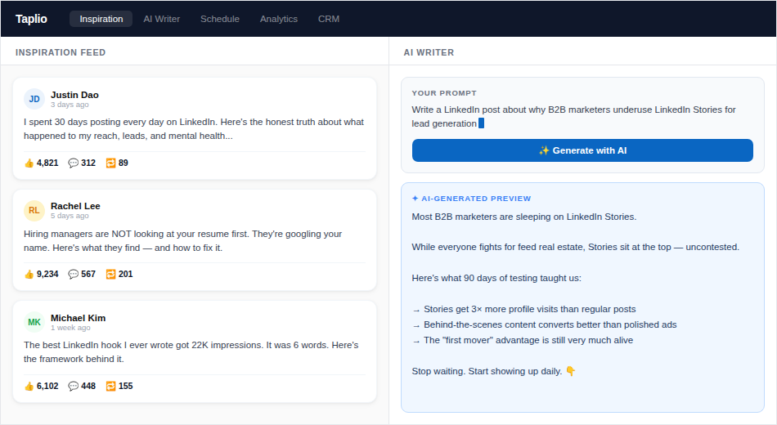Click the comment icon on Michael Kim's post

click(x=74, y=386)
